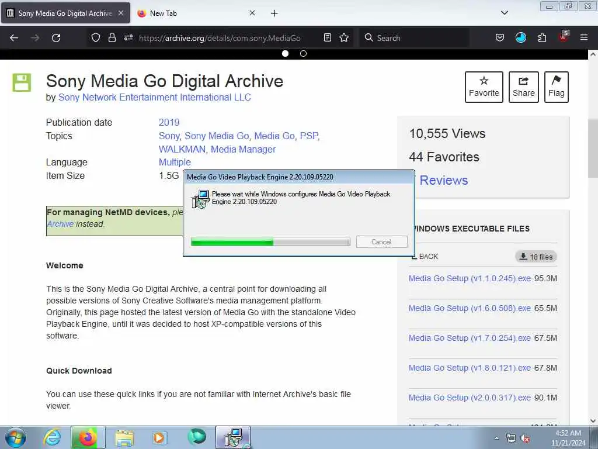Select the first filled carousel dot
The image size is (598, 449).
[285, 53]
